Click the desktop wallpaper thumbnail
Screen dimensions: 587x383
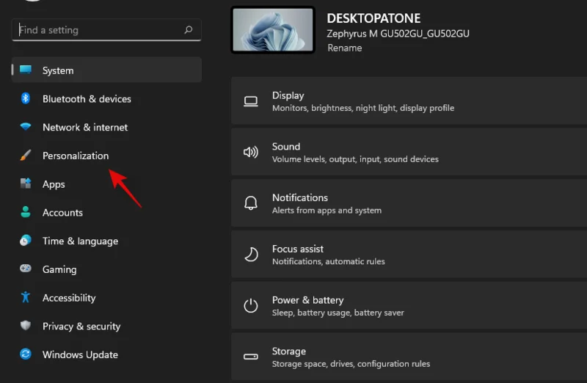[273, 30]
